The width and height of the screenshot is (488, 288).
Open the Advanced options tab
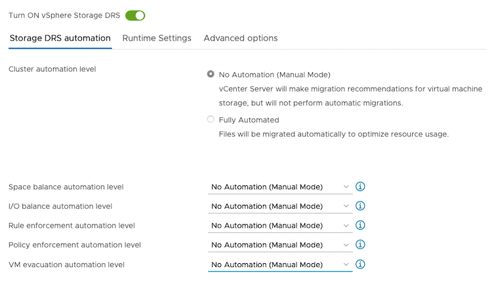241,38
